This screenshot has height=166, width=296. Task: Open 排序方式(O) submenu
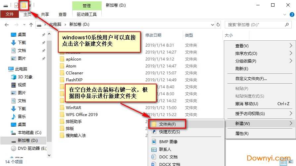[260, 53]
